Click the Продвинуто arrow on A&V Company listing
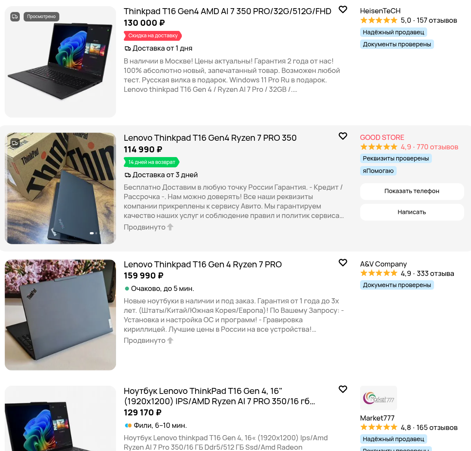The width and height of the screenshot is (471, 451). tap(170, 340)
